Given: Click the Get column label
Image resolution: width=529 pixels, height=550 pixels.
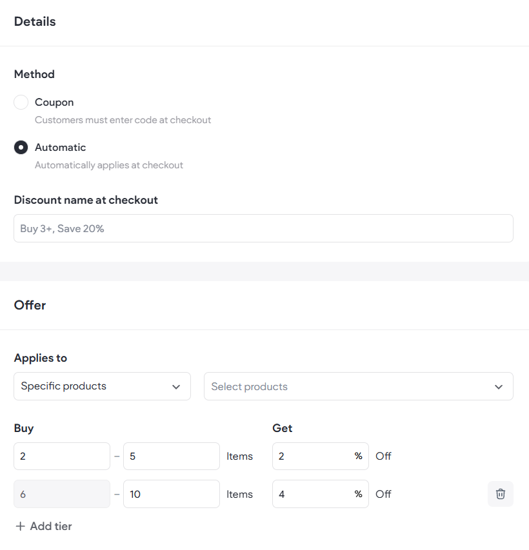Looking at the screenshot, I should coord(282,428).
